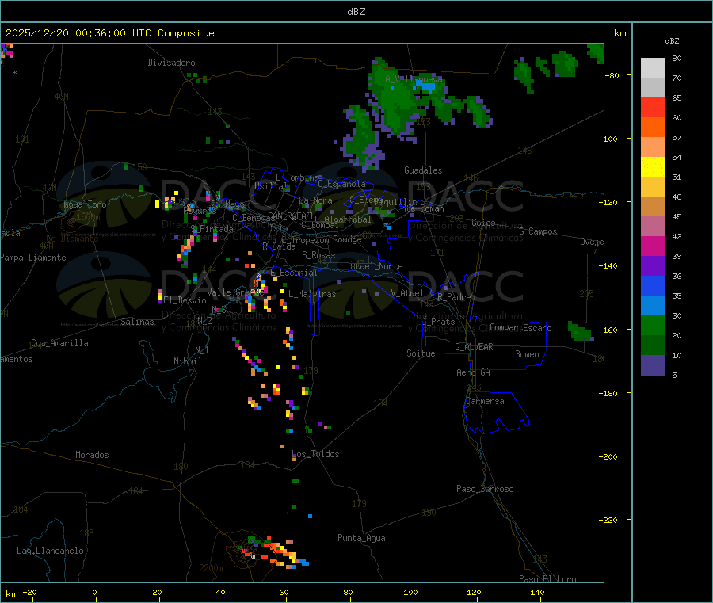Click the timestamp '2025/12/20 00:36:00 UTC Composite'
This screenshot has width=713, height=603.
pyautogui.click(x=109, y=33)
